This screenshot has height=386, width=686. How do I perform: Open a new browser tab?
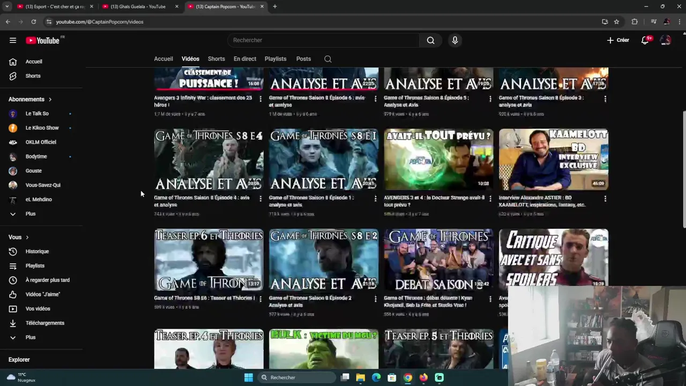274,6
